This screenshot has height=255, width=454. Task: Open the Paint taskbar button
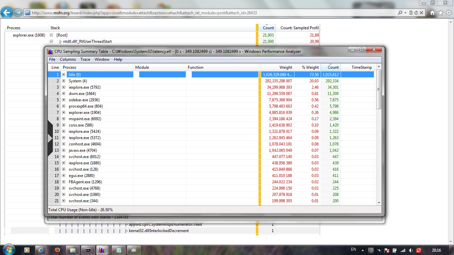(x=134, y=250)
